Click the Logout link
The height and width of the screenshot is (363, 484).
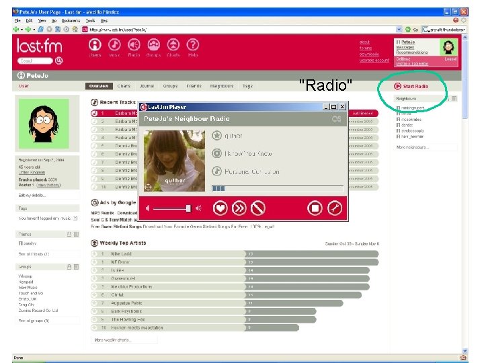click(x=450, y=58)
